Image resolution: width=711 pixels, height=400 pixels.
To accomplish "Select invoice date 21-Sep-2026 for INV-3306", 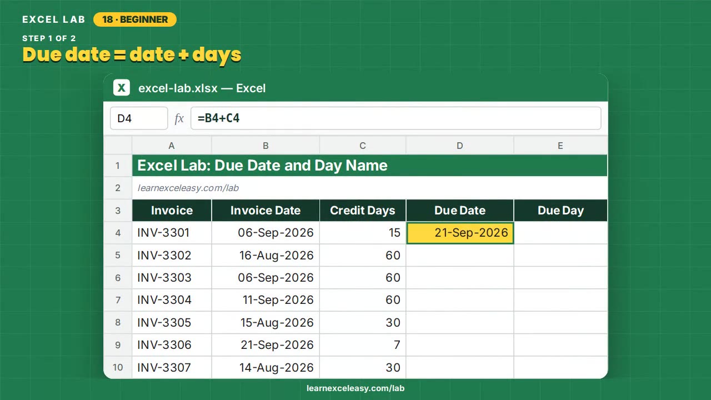I will click(x=266, y=345).
